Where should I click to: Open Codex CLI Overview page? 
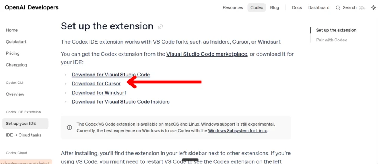pyautogui.click(x=15, y=94)
